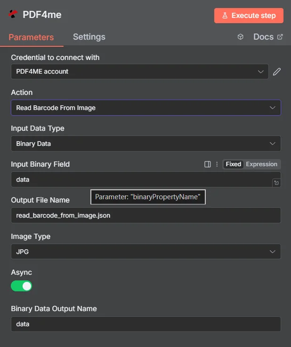Switch Input Binary Field to Expression mode

coord(262,164)
